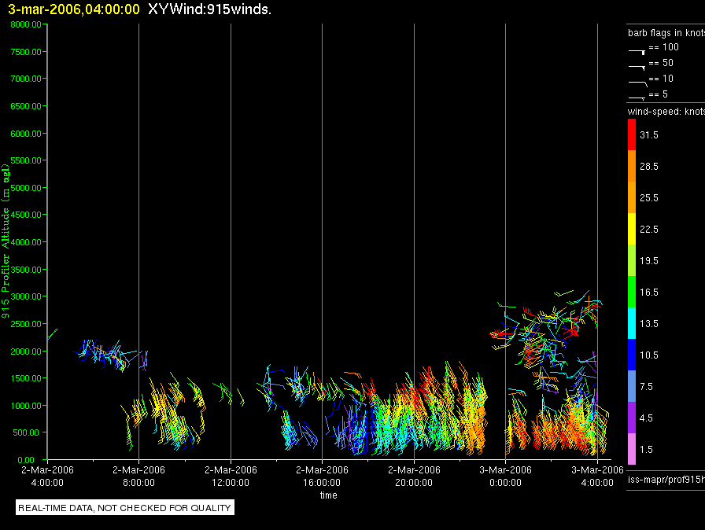Click the '== 10' barb legend value
Image resolution: width=705 pixels, height=530 pixels.
(661, 79)
